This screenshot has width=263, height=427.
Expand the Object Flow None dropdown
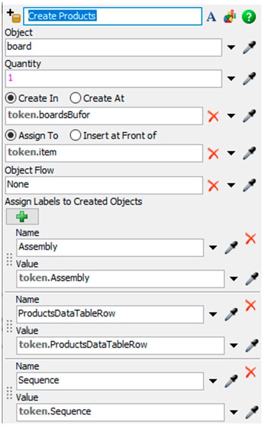pos(231,185)
